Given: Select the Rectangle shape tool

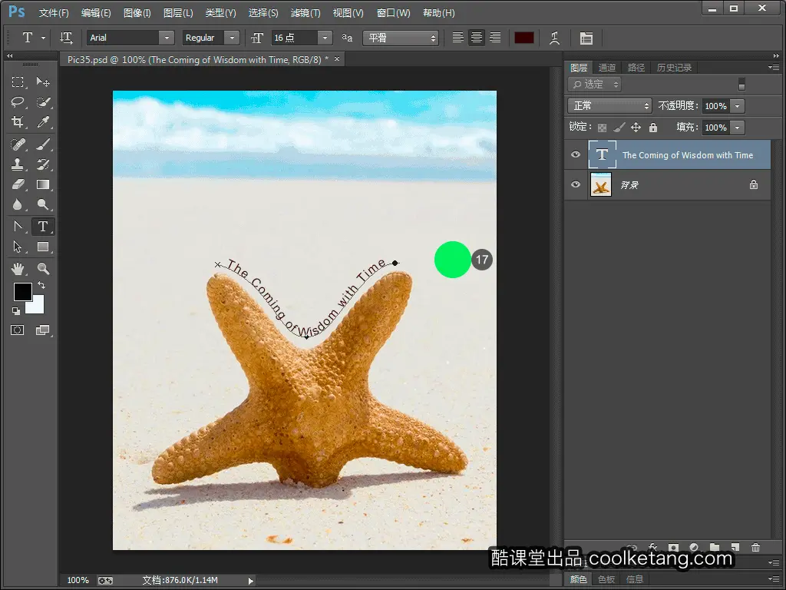Looking at the screenshot, I should pyautogui.click(x=43, y=247).
